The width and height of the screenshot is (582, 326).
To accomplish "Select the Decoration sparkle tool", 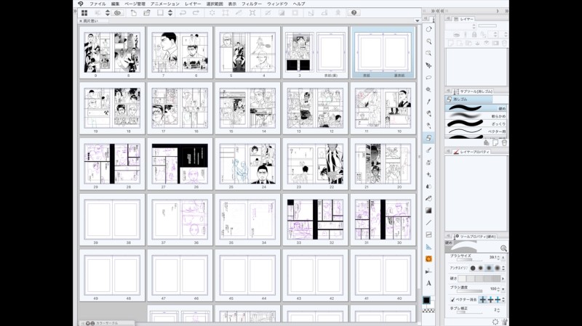I will 428,174.
